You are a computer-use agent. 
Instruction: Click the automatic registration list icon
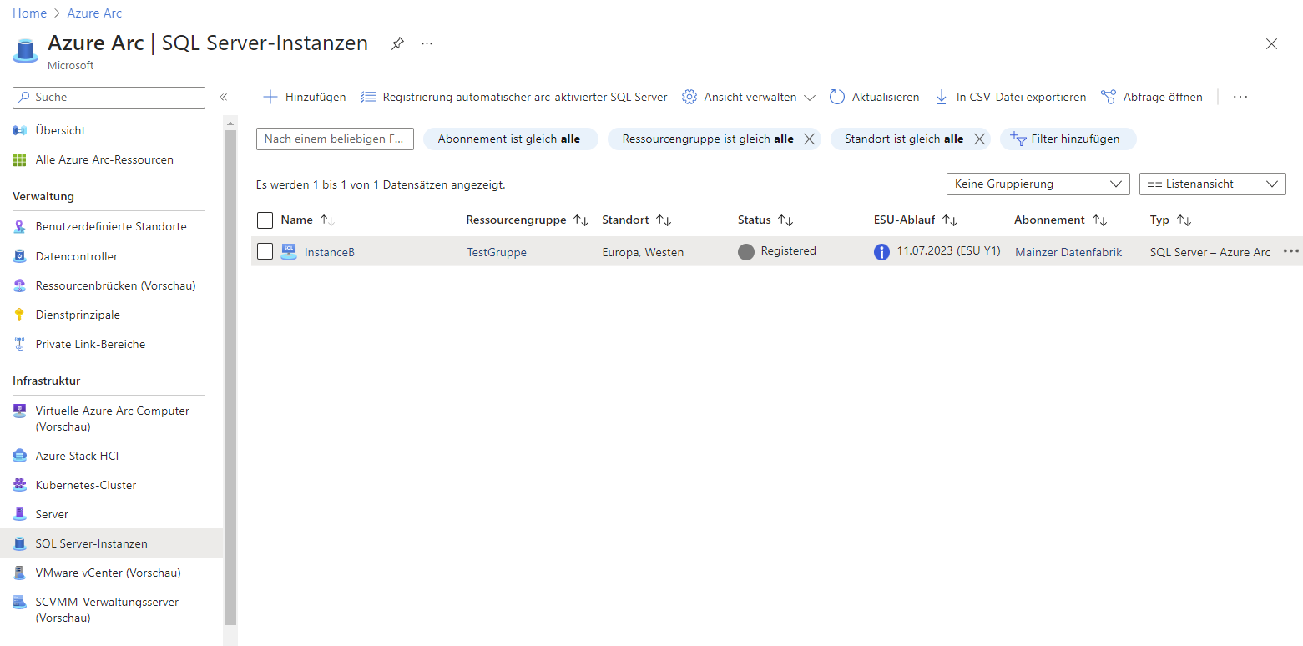[x=368, y=97]
